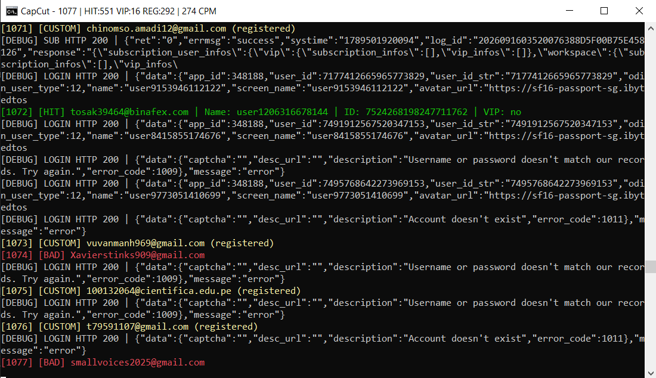Click the '[1071] [CUSTOM]' label
This screenshot has height=378, width=656.
(41, 29)
